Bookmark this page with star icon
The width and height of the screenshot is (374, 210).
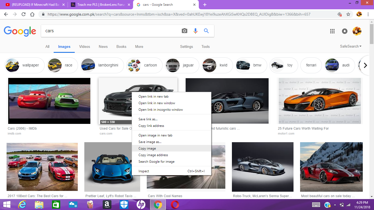[x=348, y=14]
